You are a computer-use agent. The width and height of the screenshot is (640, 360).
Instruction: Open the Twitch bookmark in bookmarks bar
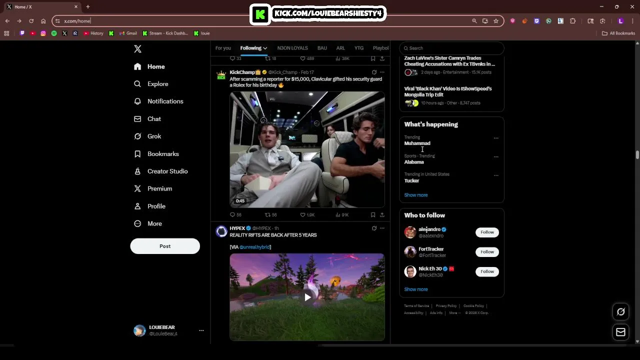(x=22, y=33)
